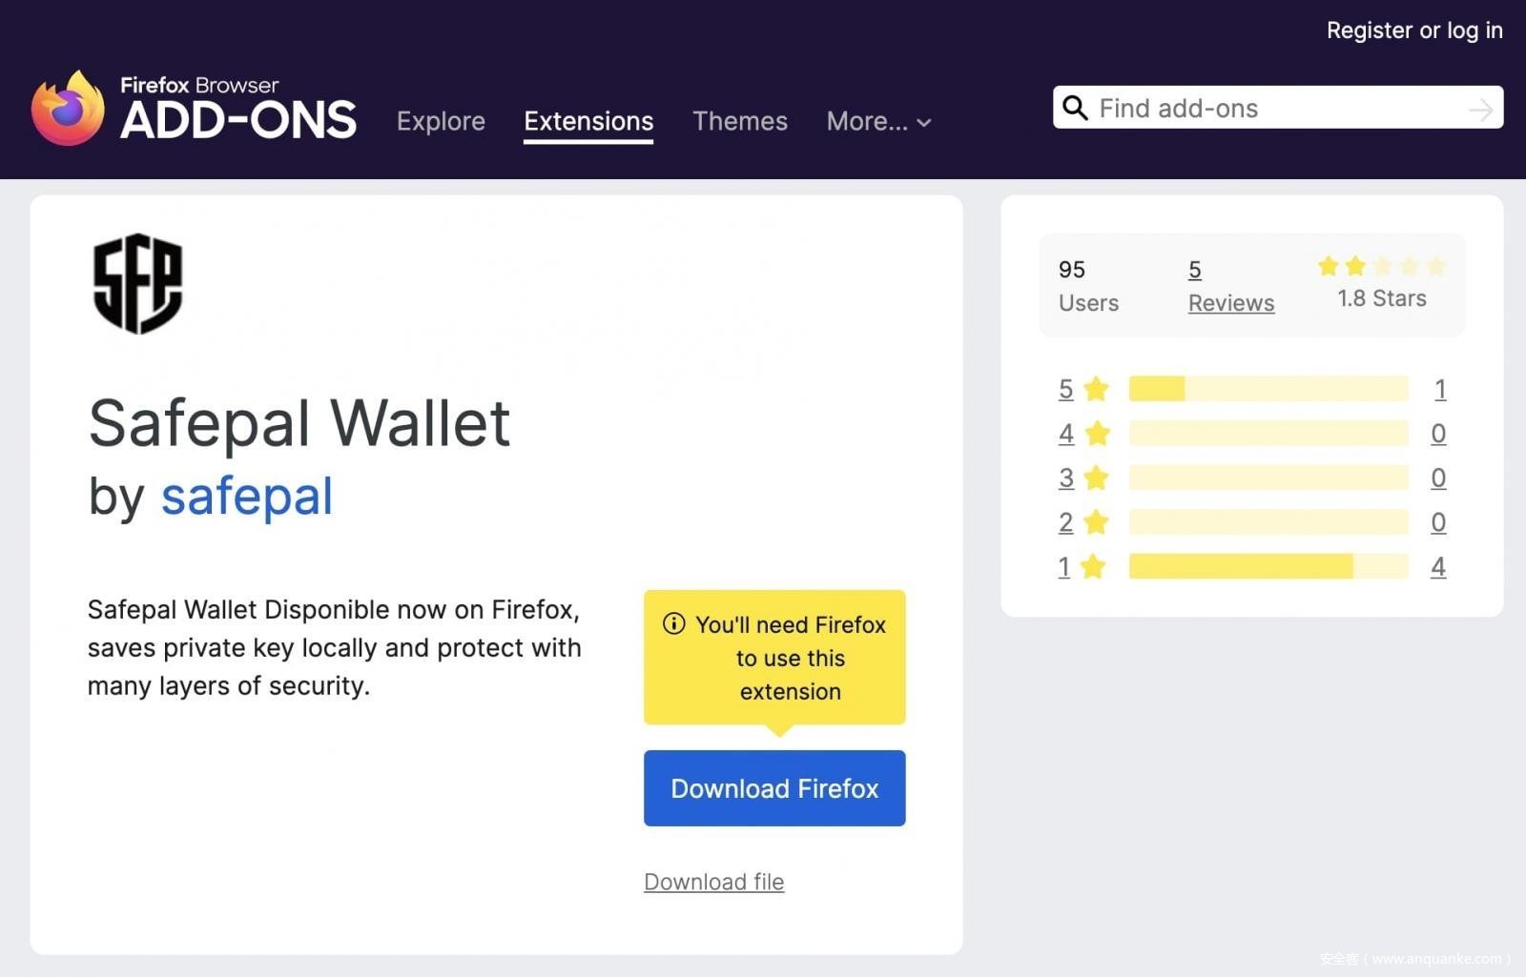This screenshot has height=977, width=1526.
Task: Click the 5-star rating bar
Action: pyautogui.click(x=1268, y=389)
